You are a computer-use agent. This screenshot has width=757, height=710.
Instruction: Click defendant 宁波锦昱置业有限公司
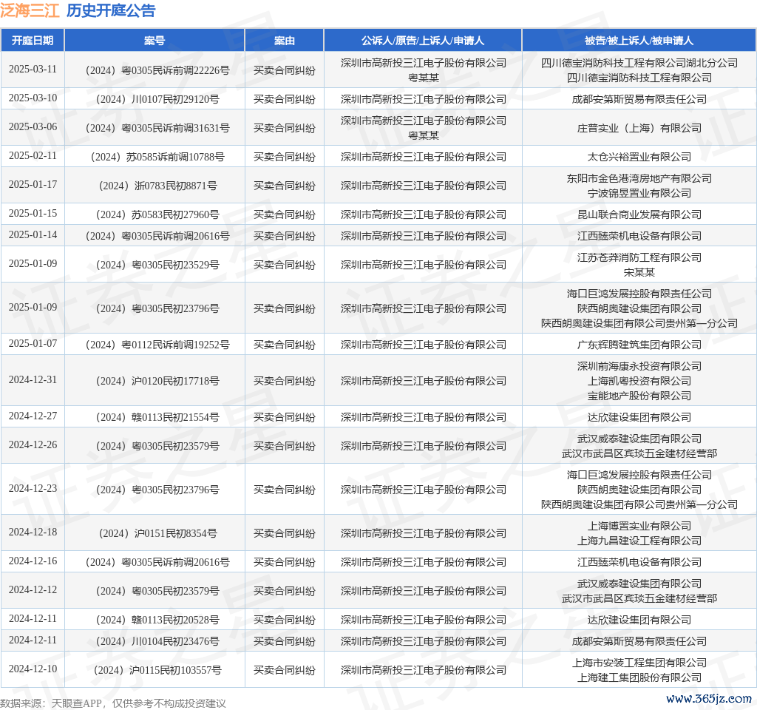[639, 193]
